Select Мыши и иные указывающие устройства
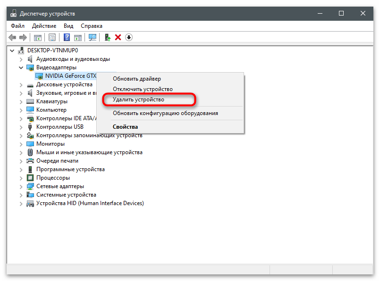 coord(89,152)
